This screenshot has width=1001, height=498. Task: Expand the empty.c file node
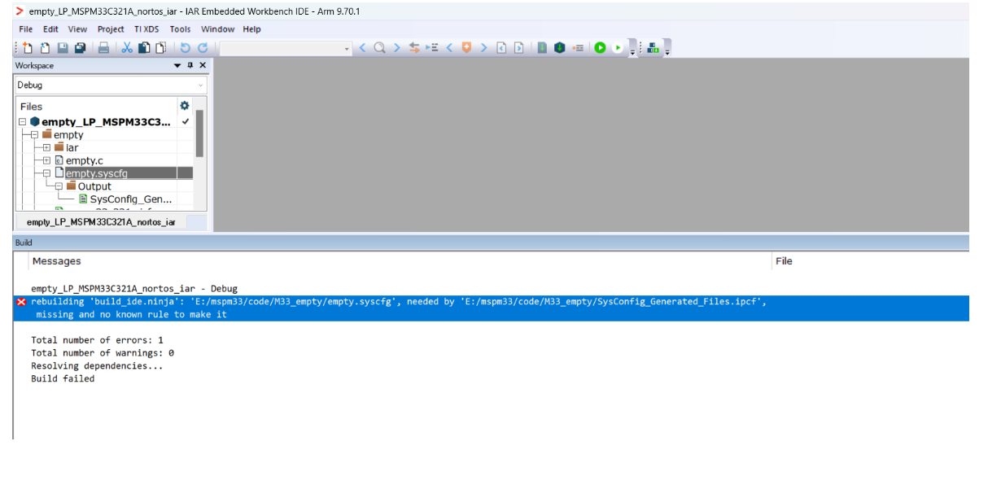[x=46, y=160]
